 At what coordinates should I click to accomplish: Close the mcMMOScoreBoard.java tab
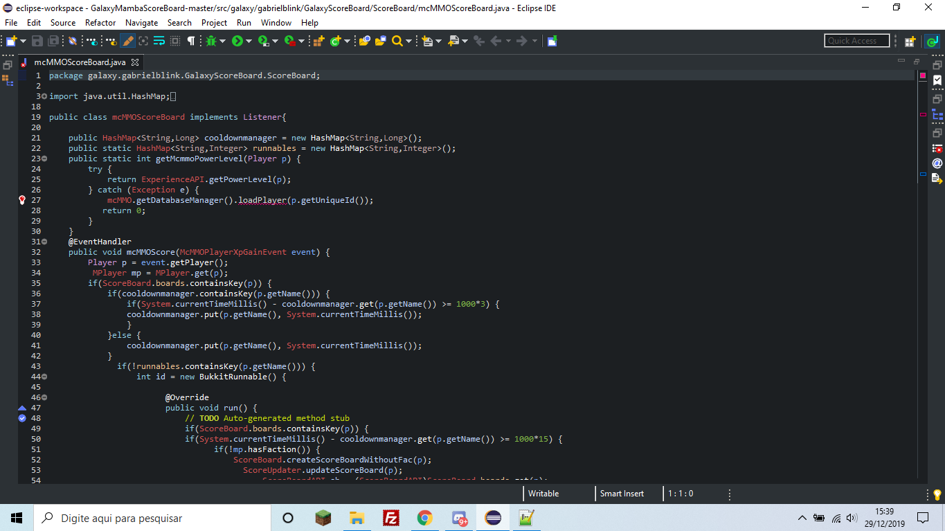136,62
